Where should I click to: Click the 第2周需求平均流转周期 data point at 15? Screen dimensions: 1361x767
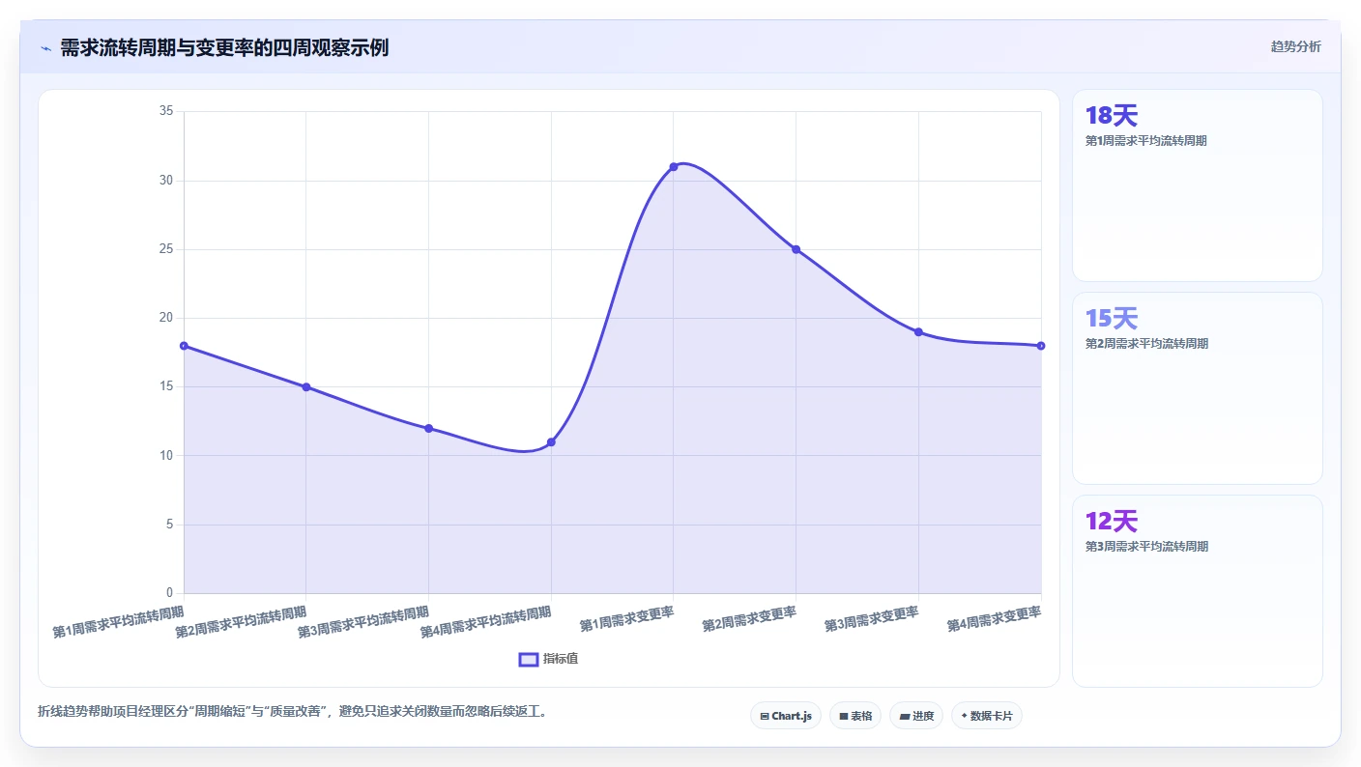tap(306, 387)
